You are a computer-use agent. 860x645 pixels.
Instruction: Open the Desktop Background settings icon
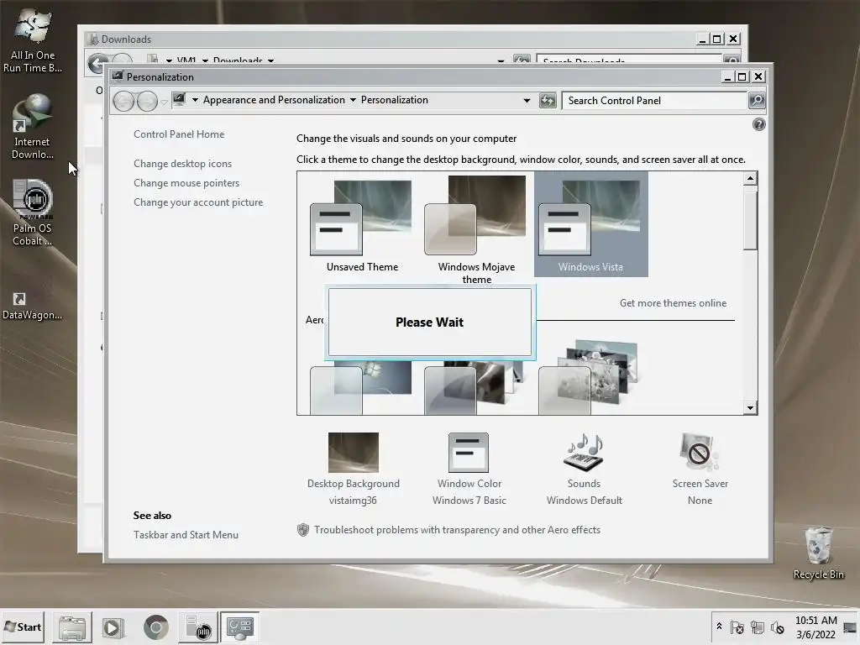(354, 453)
